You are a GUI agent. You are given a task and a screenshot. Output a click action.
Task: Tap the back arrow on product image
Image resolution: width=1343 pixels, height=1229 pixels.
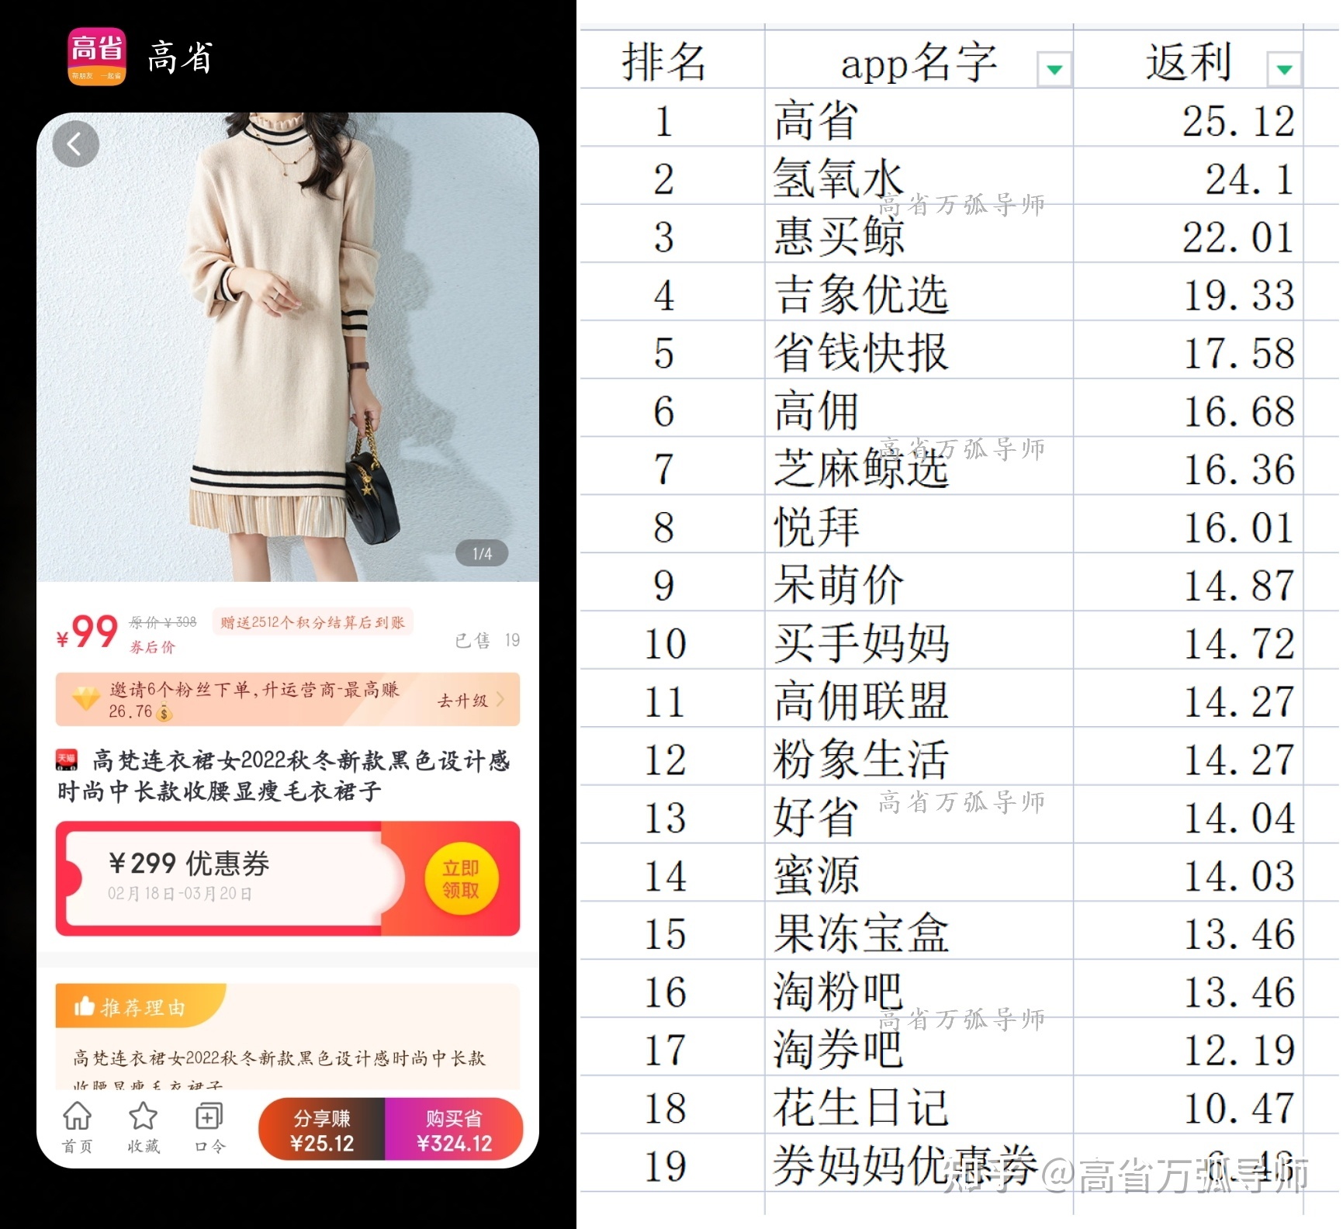(75, 144)
